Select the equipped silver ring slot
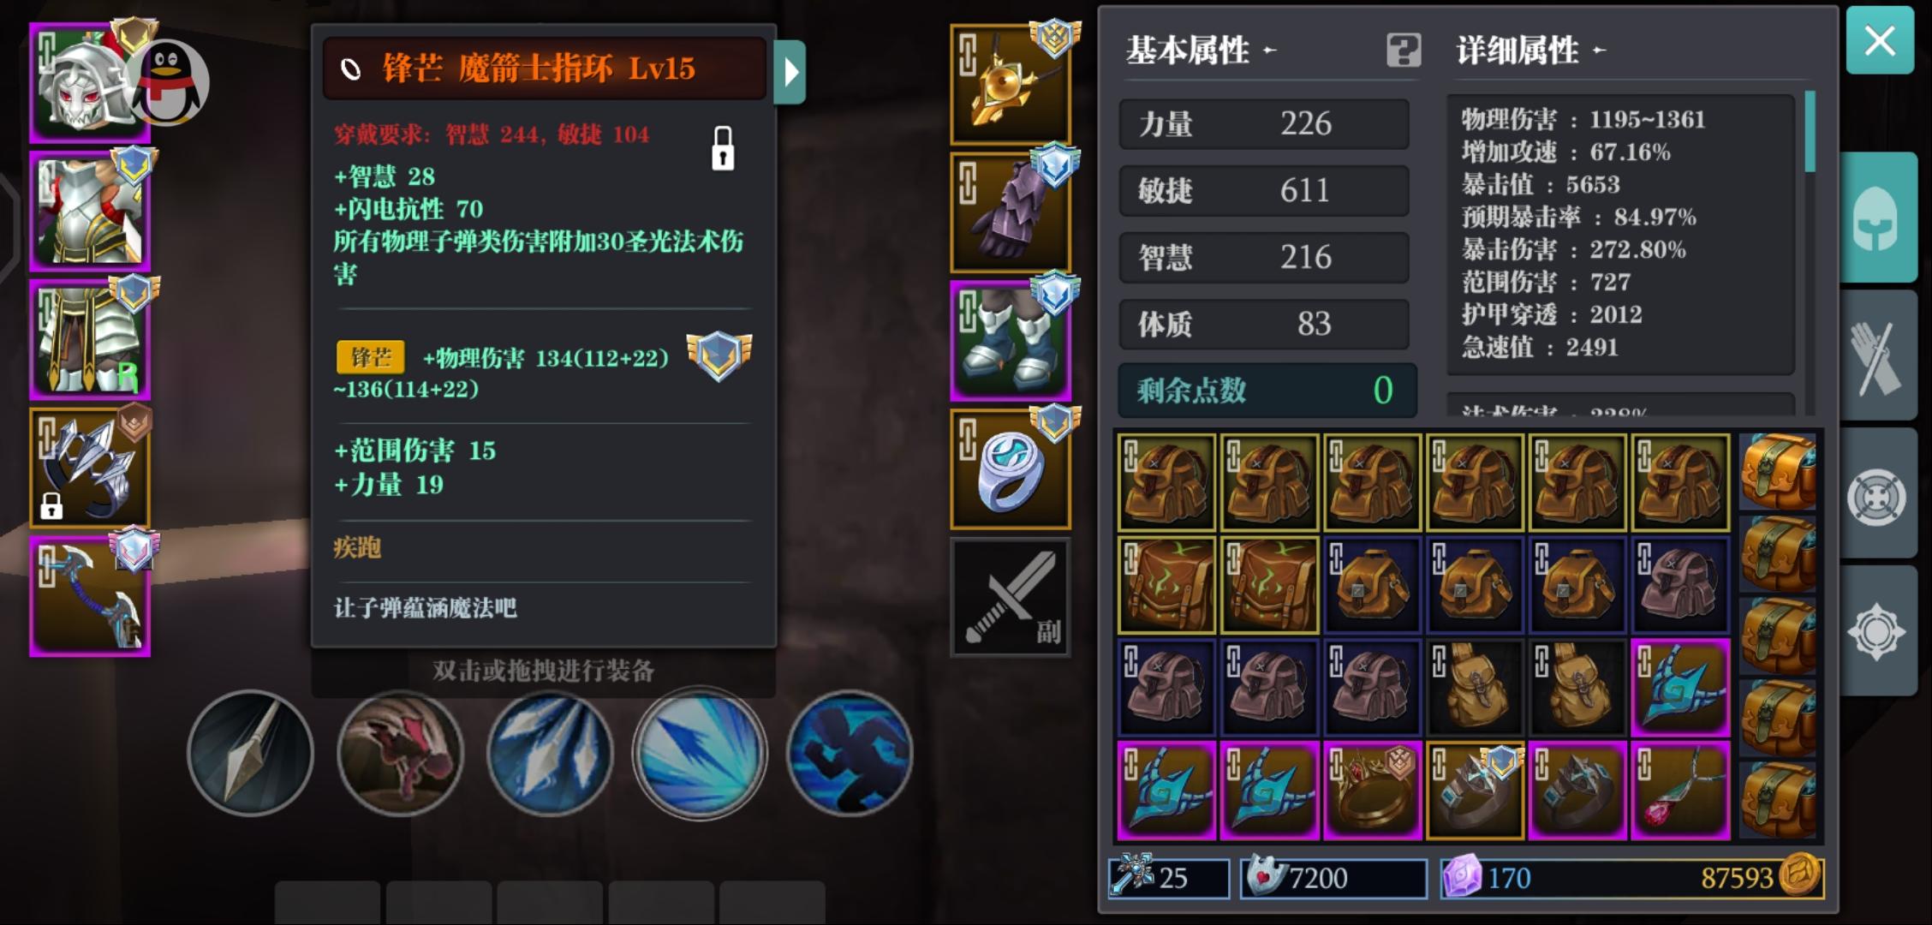 click(x=1011, y=469)
